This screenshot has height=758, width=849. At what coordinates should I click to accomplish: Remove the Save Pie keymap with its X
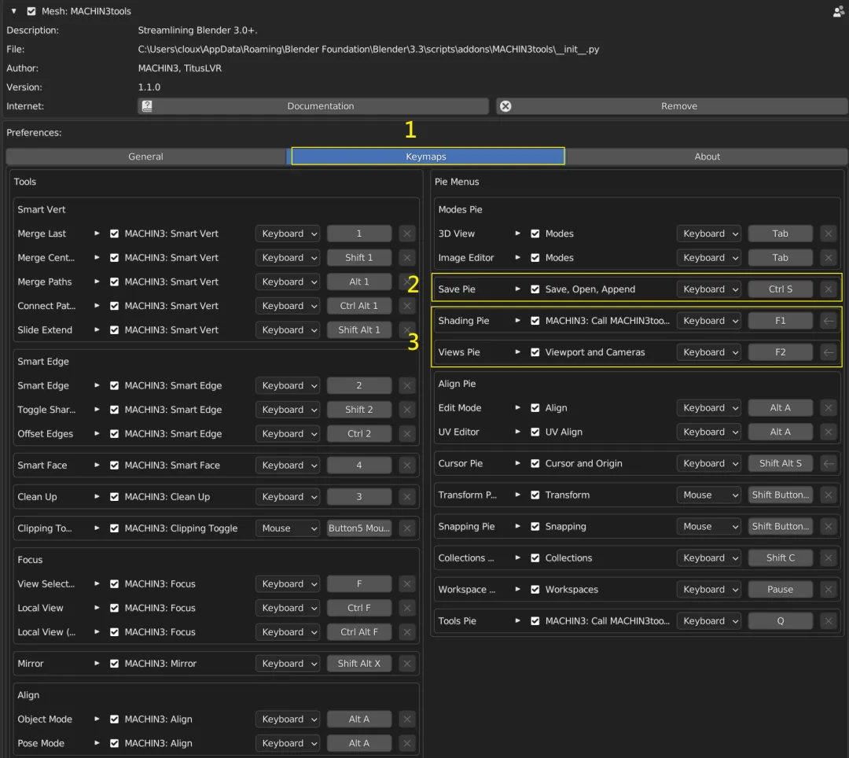[x=828, y=289]
